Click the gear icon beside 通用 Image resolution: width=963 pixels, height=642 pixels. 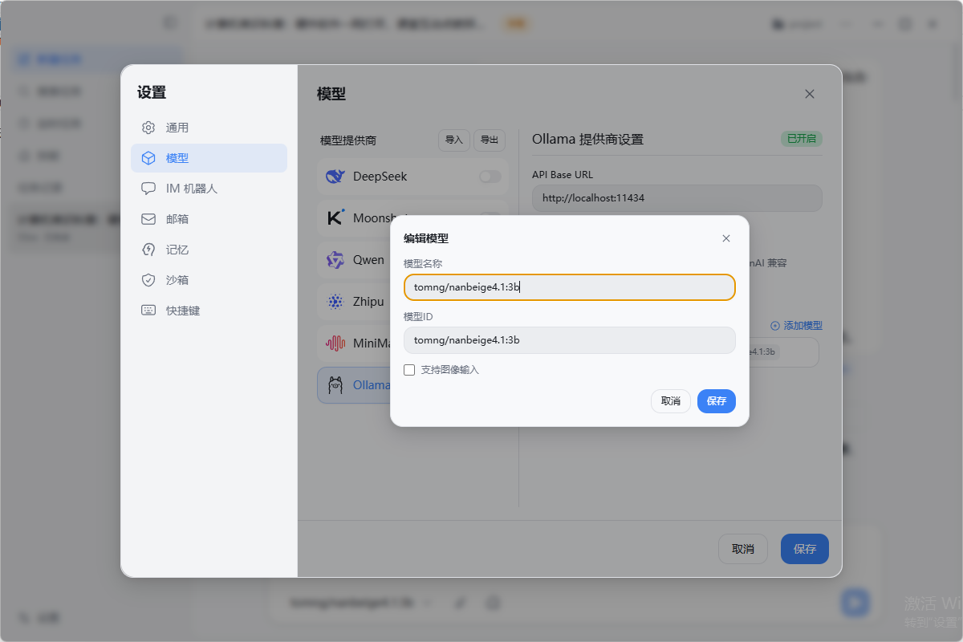[148, 128]
